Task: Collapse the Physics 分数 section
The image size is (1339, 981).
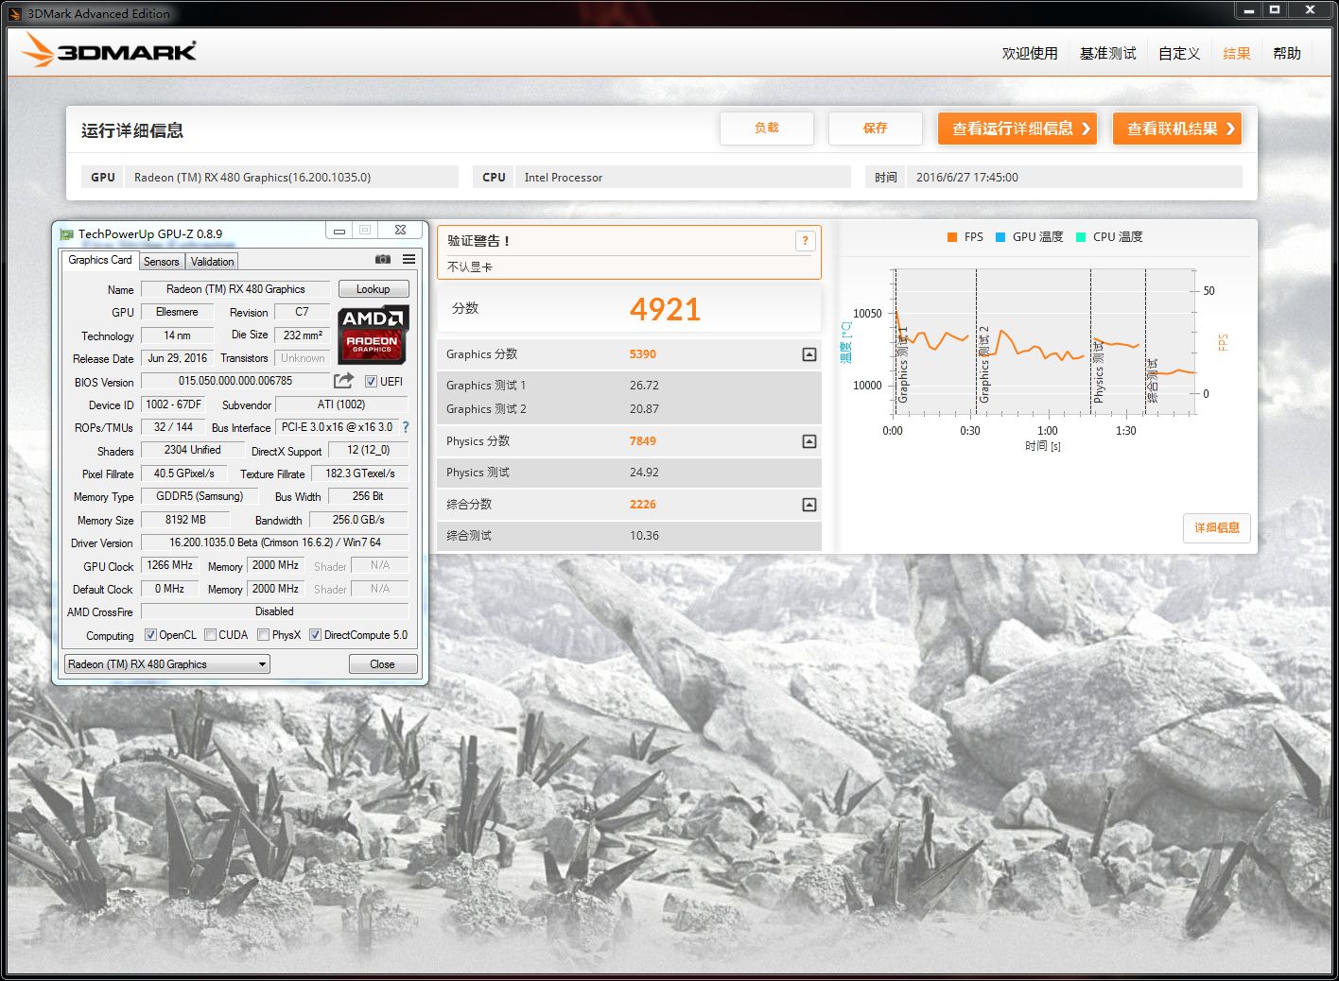Action: [809, 441]
